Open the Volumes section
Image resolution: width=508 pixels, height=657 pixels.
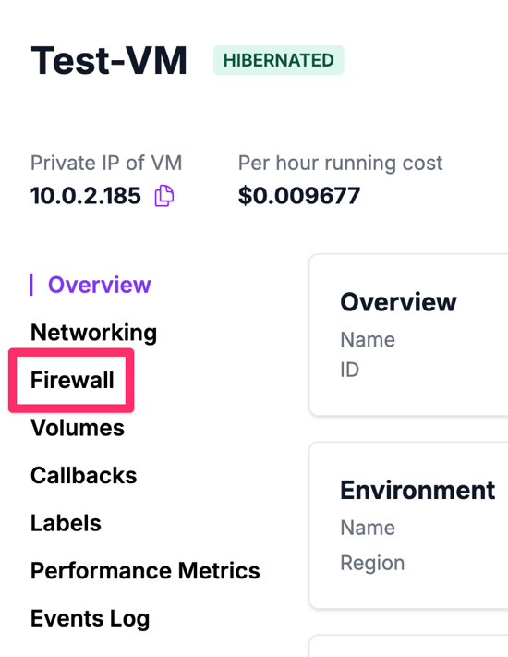pyautogui.click(x=78, y=428)
